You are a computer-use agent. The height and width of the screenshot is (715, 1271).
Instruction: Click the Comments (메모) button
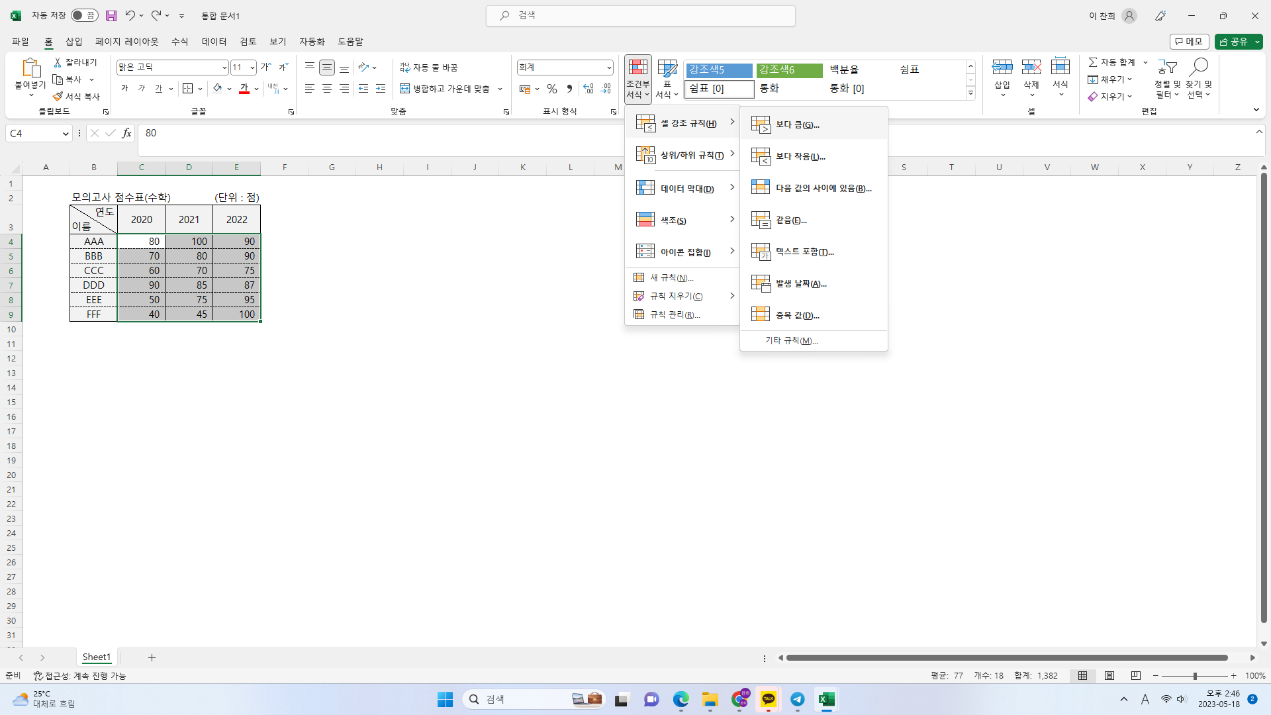(x=1189, y=42)
